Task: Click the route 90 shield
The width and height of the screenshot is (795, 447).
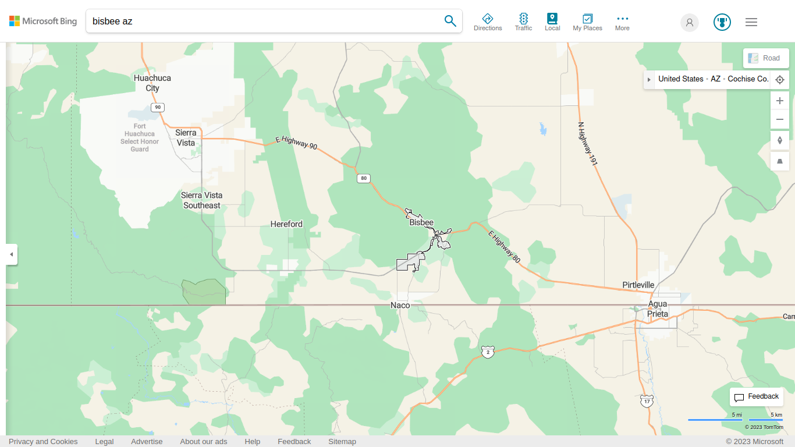Action: point(157,107)
